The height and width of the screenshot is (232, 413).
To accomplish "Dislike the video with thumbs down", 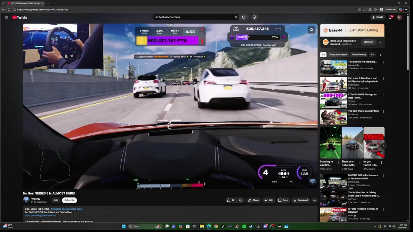I will tap(240, 200).
